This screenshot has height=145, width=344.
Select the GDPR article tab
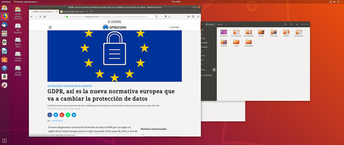point(44,12)
